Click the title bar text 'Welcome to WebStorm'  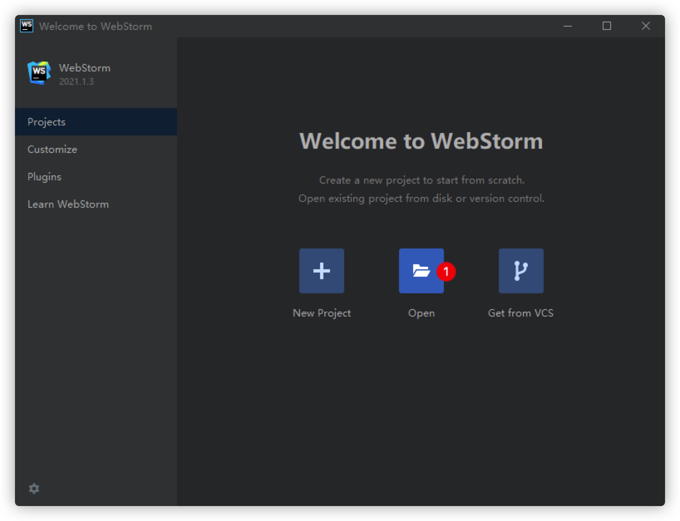point(96,26)
